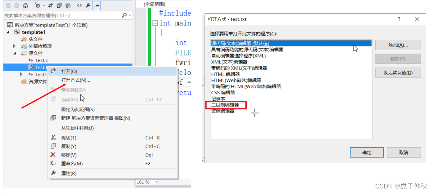This screenshot has width=433, height=193.
Task: Click the 设为默认值(D) button
Action: tap(398, 73)
